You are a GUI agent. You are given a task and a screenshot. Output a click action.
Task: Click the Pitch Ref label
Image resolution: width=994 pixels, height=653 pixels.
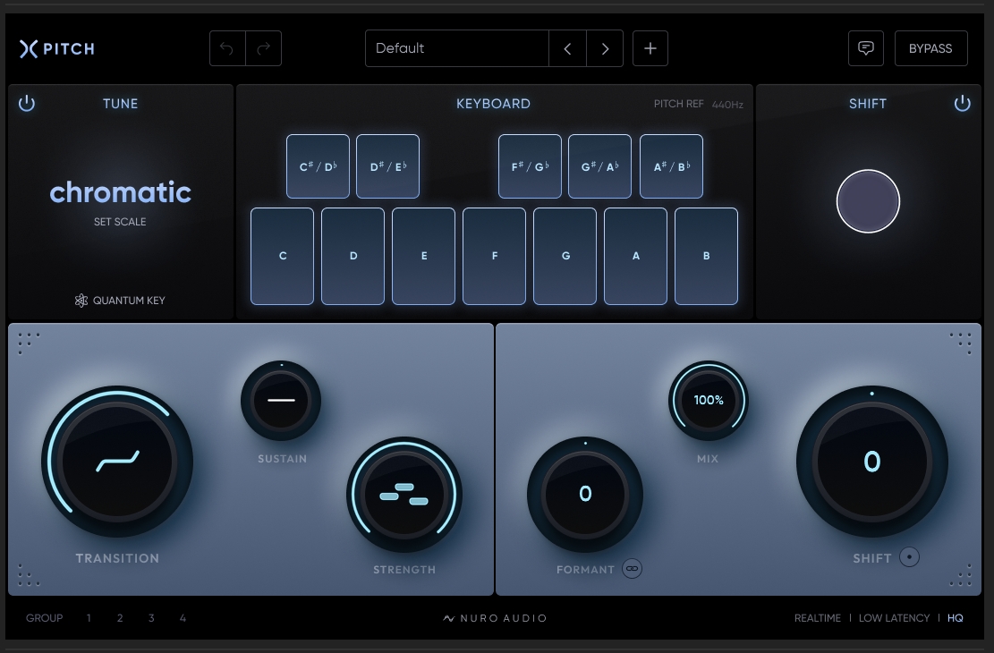[678, 104]
